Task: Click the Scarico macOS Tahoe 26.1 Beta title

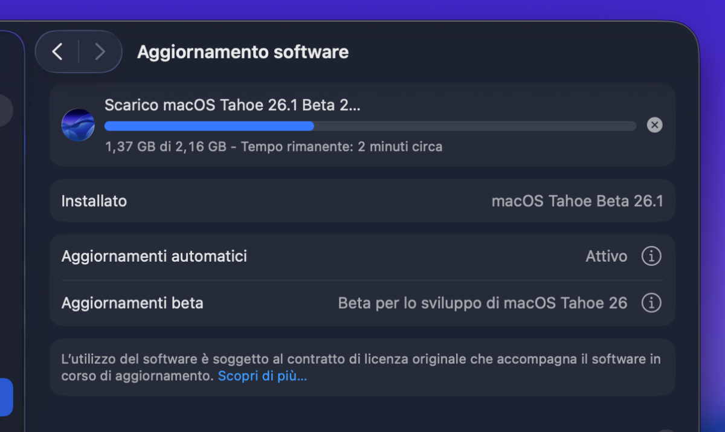Action: tap(232, 105)
